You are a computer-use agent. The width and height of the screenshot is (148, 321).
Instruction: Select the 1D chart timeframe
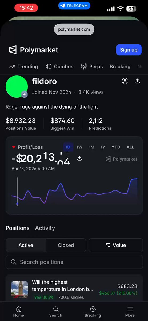click(68, 147)
